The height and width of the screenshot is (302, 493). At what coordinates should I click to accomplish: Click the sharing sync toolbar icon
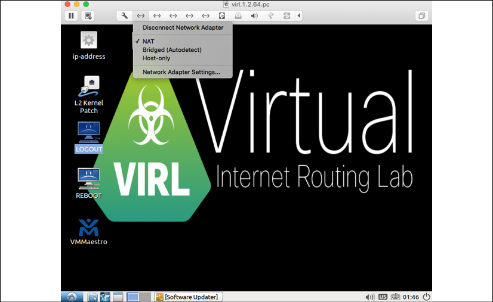(286, 15)
